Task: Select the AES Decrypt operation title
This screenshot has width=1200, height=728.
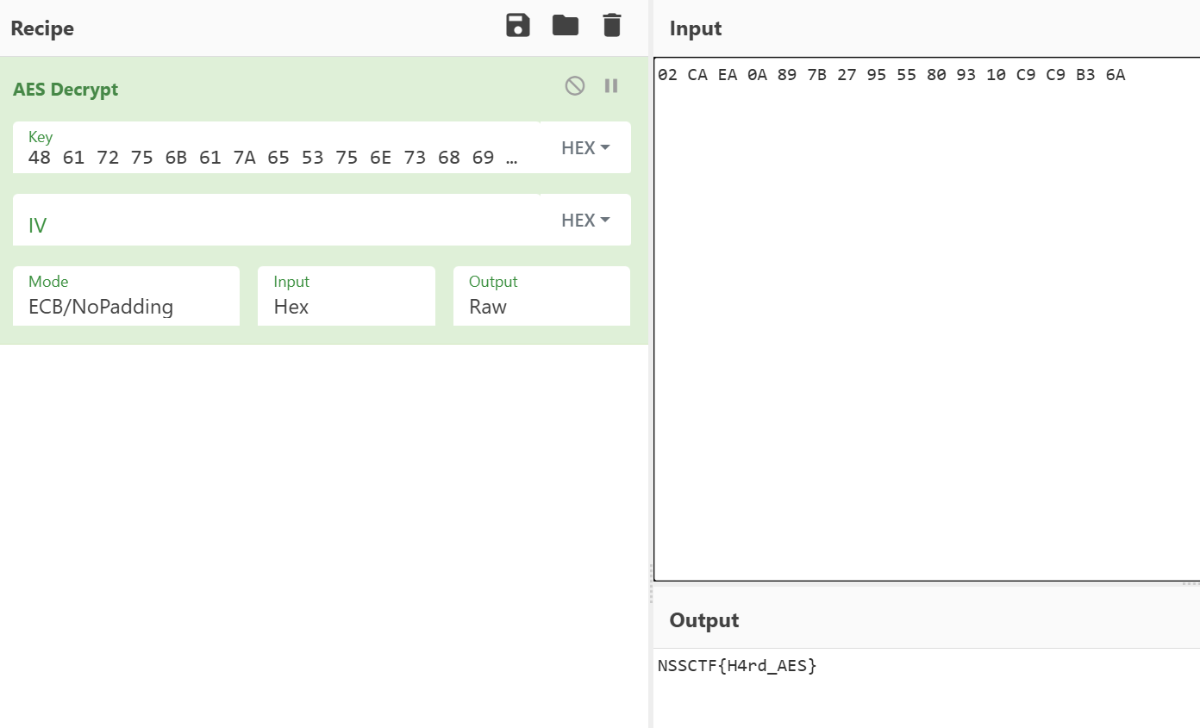Action: 66,90
